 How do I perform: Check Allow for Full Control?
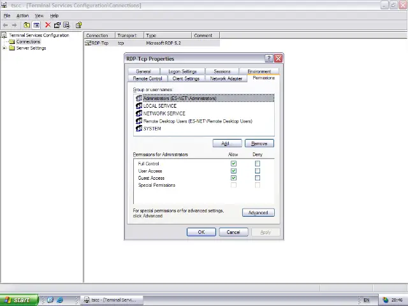pyautogui.click(x=234, y=163)
